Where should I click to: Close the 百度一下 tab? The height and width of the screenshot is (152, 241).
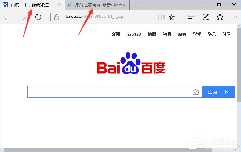tap(59, 5)
